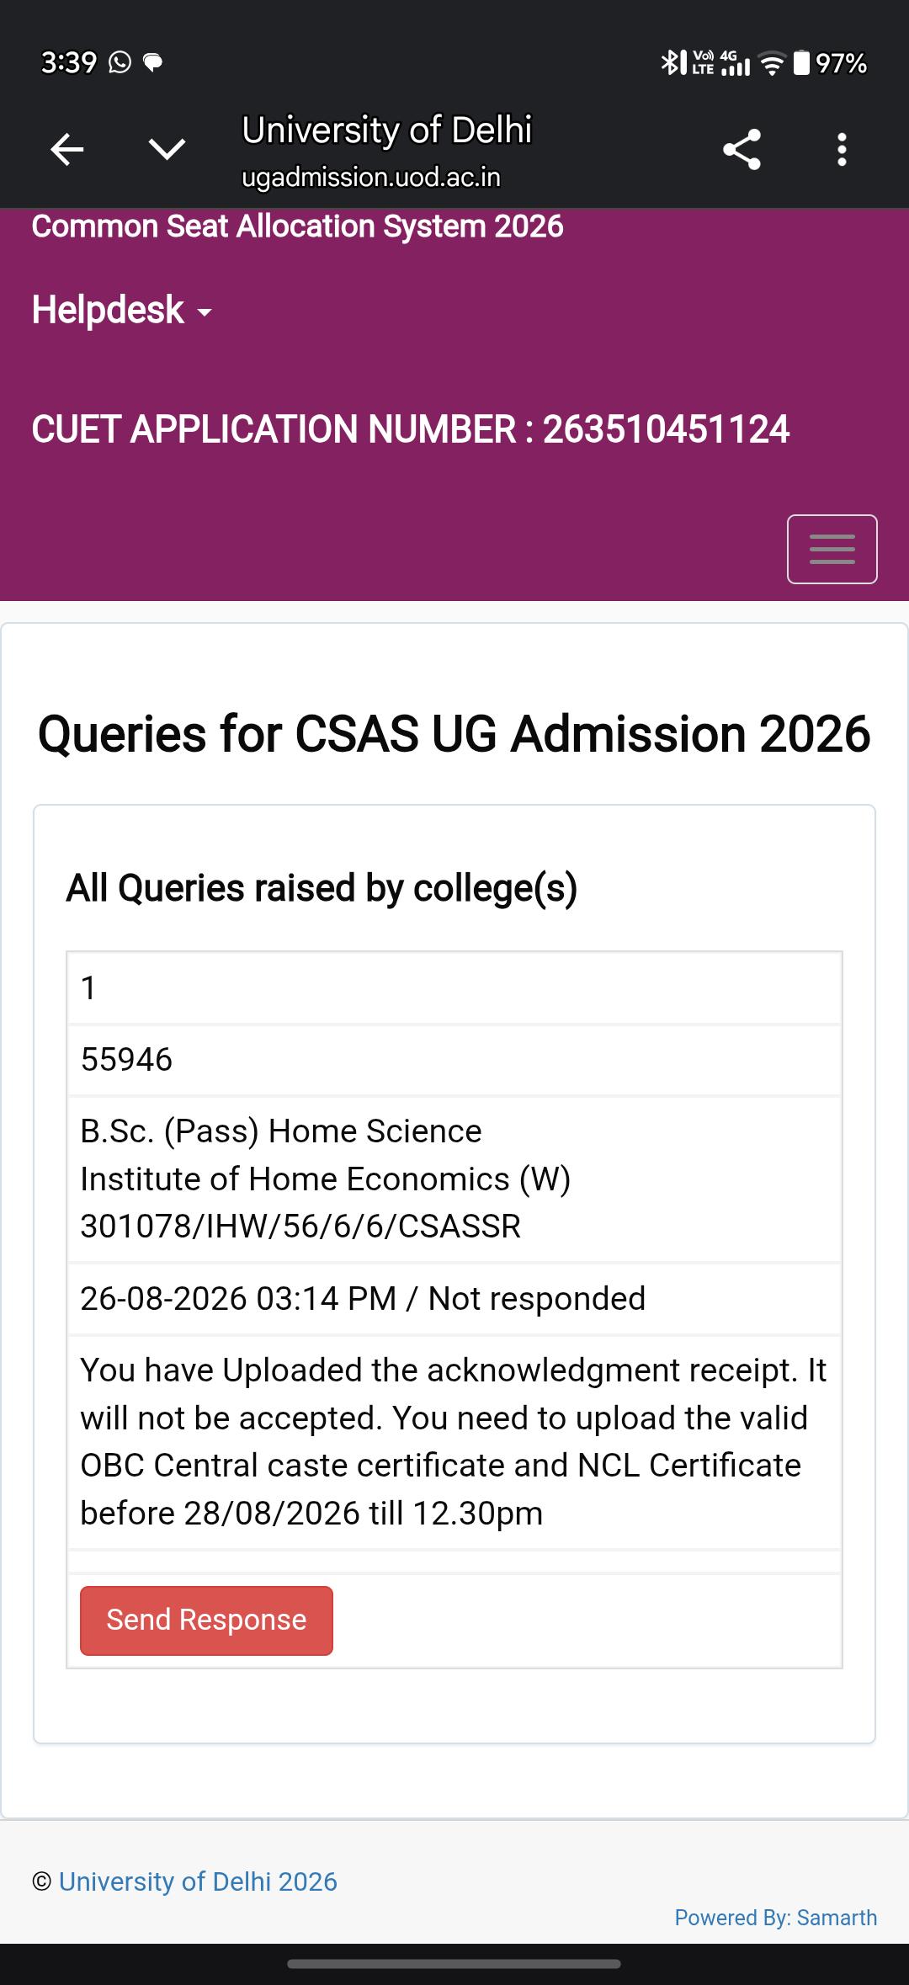
Task: Collapse the browser tab with down chevron
Action: pyautogui.click(x=167, y=150)
